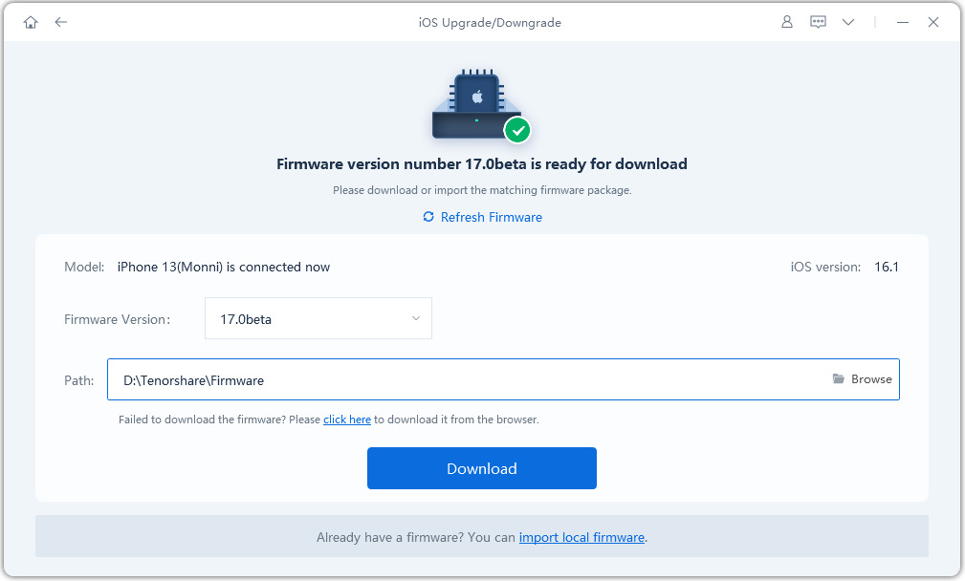This screenshot has width=965, height=581.
Task: Click the firmware chip illustration
Action: (477, 103)
